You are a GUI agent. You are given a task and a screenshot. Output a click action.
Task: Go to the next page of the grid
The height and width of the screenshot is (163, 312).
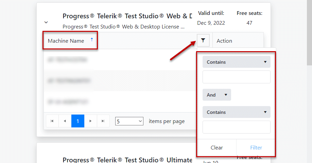(x=90, y=121)
